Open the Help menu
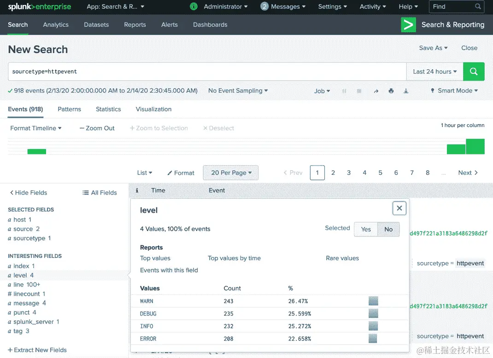 click(x=408, y=6)
